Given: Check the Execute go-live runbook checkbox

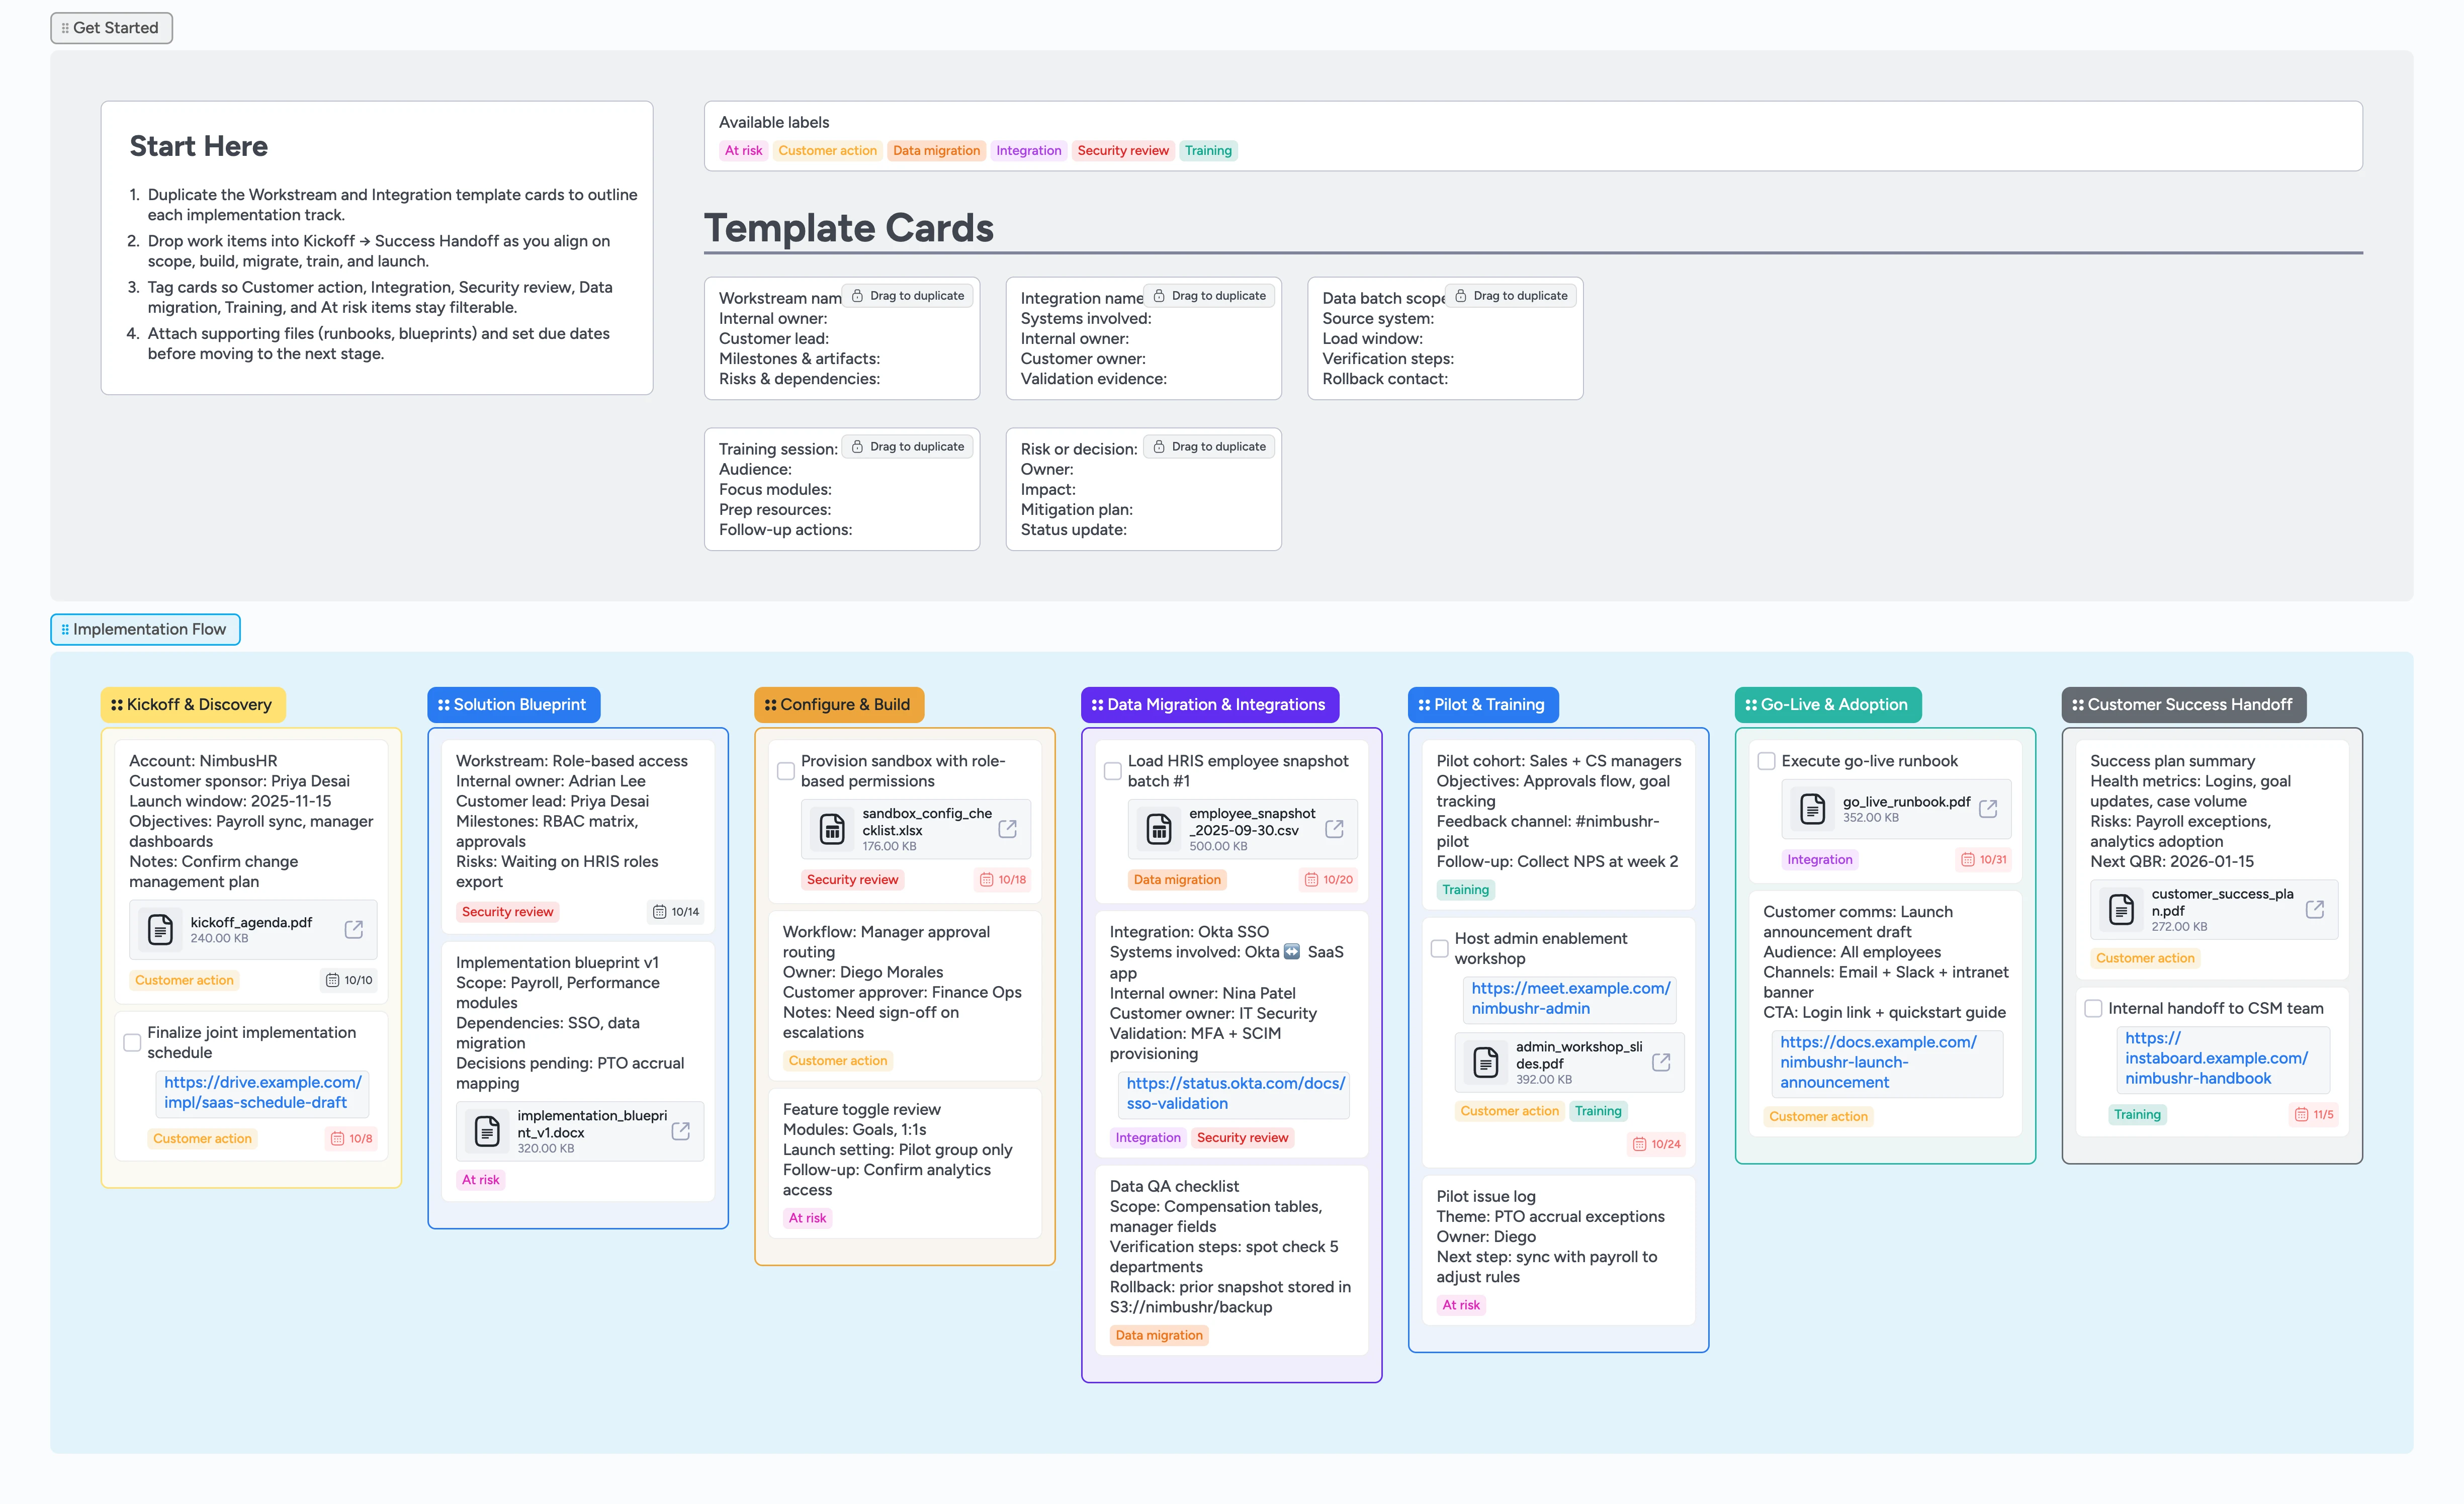Looking at the screenshot, I should pyautogui.click(x=1766, y=761).
